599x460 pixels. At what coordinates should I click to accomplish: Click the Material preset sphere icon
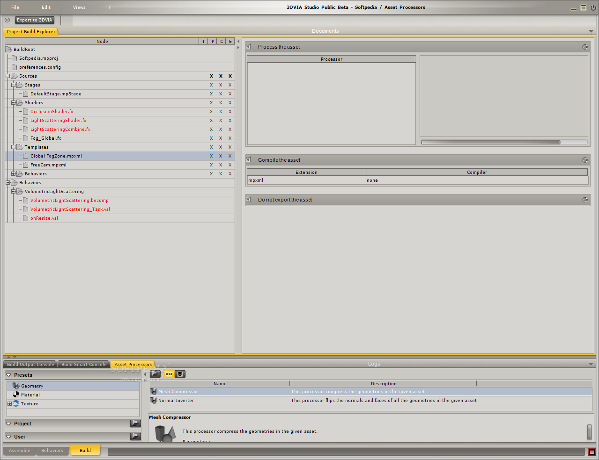tap(16, 395)
